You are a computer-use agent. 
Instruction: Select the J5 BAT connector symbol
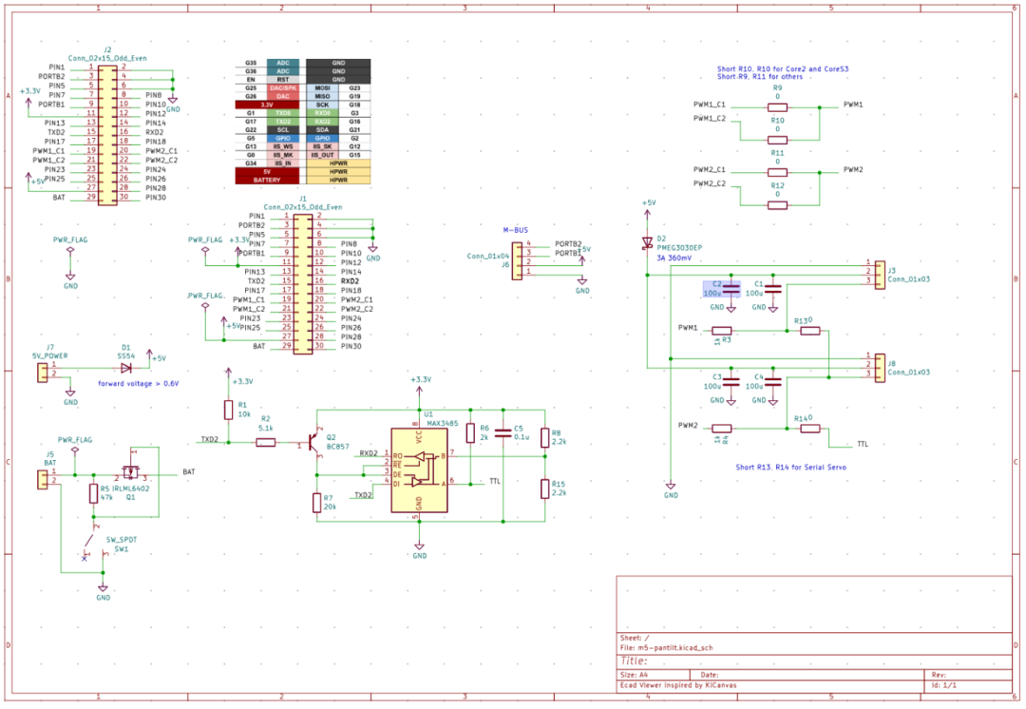(x=43, y=479)
